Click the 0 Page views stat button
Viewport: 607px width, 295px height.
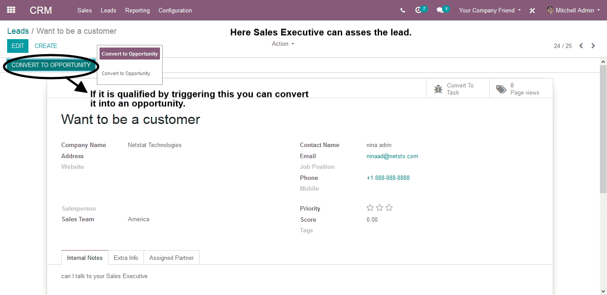(x=521, y=89)
